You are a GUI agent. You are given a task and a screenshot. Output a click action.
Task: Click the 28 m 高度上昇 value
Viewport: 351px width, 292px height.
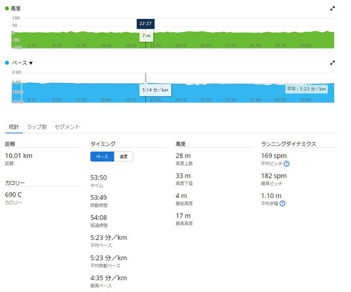coord(183,155)
